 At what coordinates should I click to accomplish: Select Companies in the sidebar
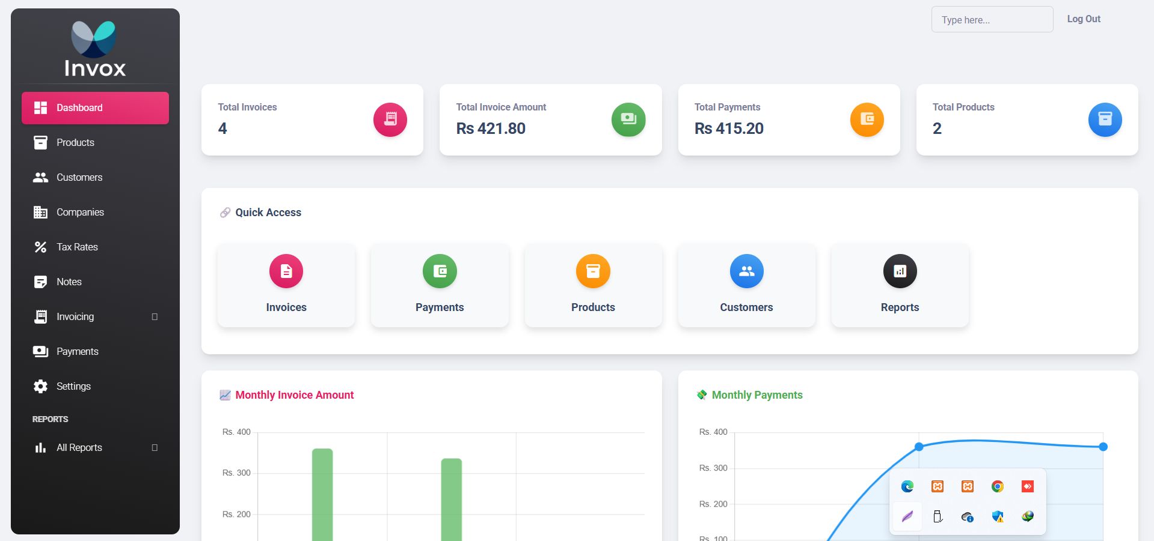[95, 213]
